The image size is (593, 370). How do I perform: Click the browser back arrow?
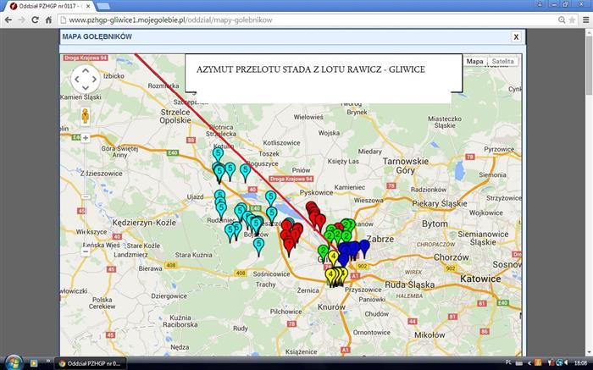pos(8,19)
